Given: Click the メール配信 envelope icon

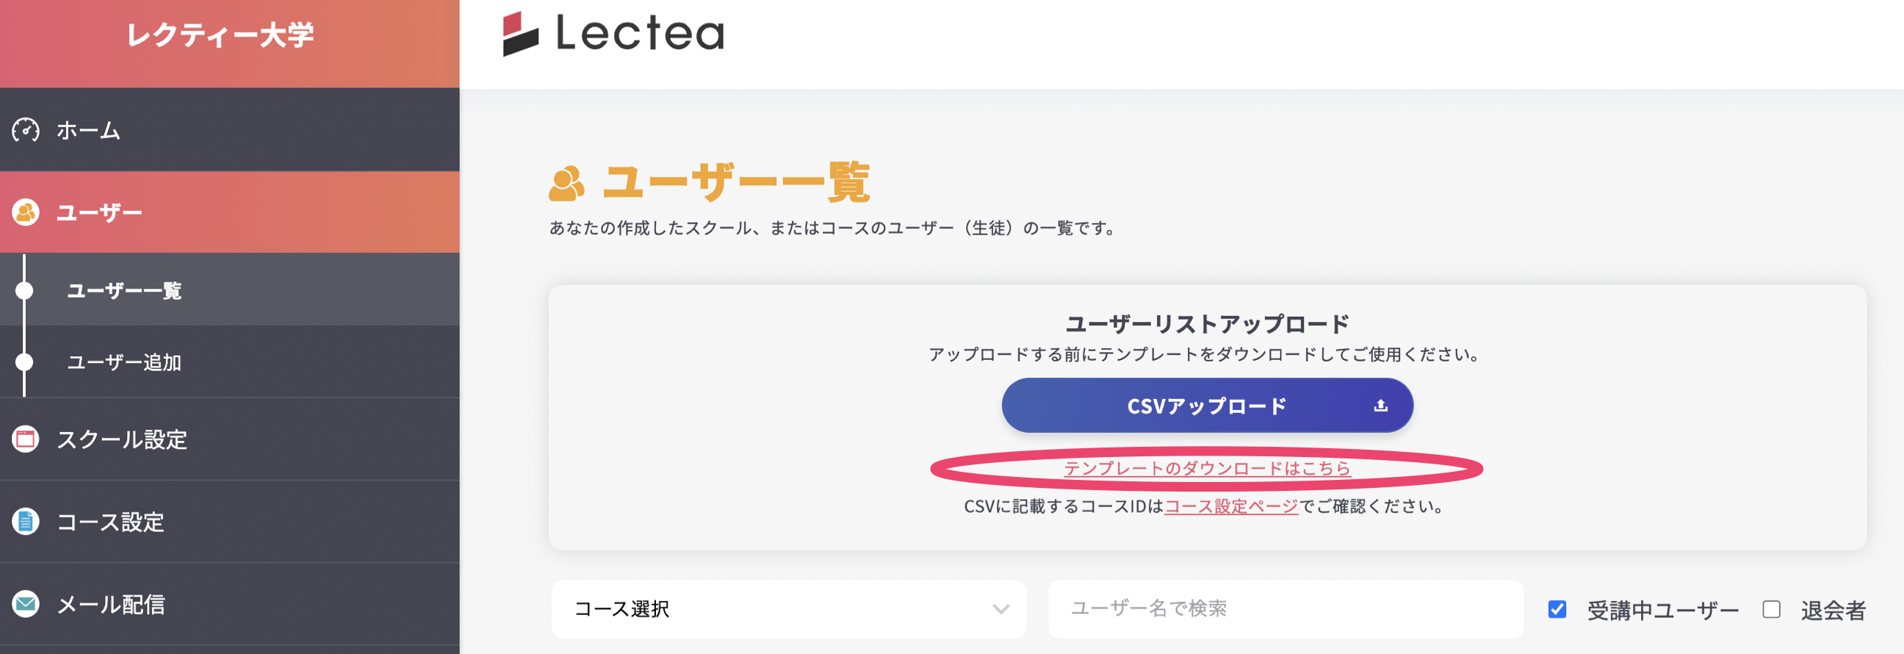Looking at the screenshot, I should 26,604.
